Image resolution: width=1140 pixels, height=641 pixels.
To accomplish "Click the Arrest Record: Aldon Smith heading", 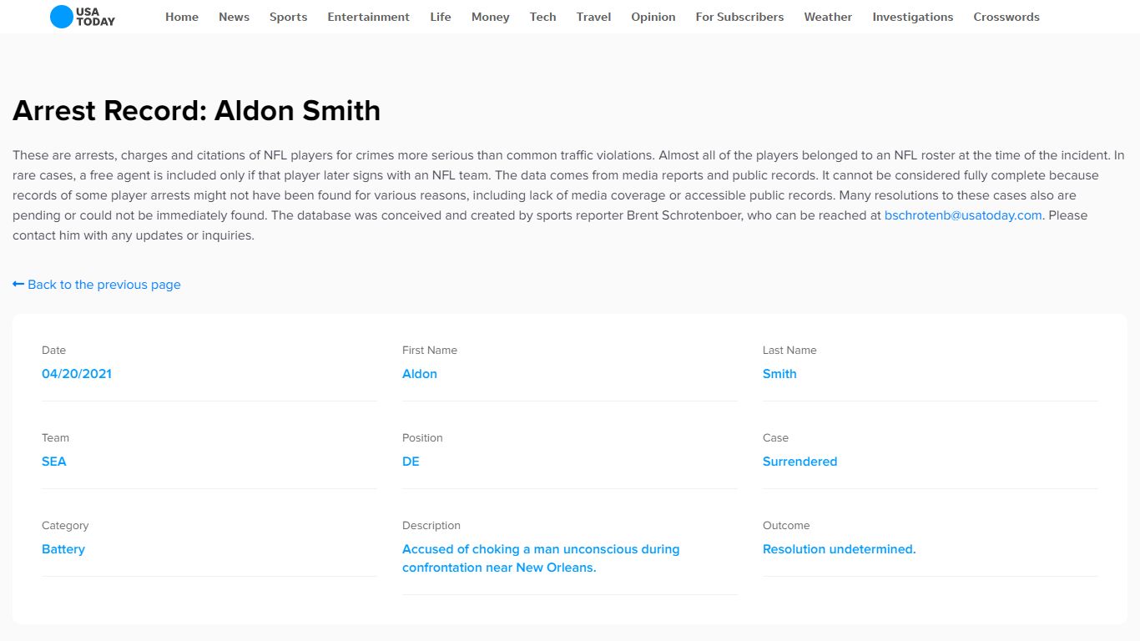I will pos(197,110).
